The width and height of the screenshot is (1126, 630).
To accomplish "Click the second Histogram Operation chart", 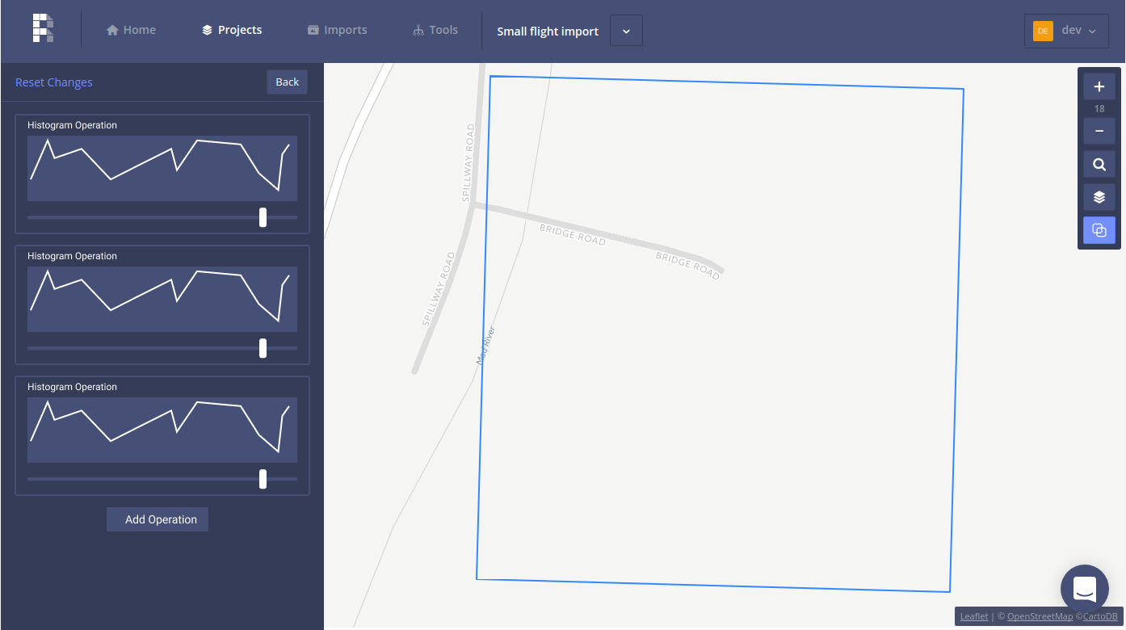I will (x=162, y=299).
